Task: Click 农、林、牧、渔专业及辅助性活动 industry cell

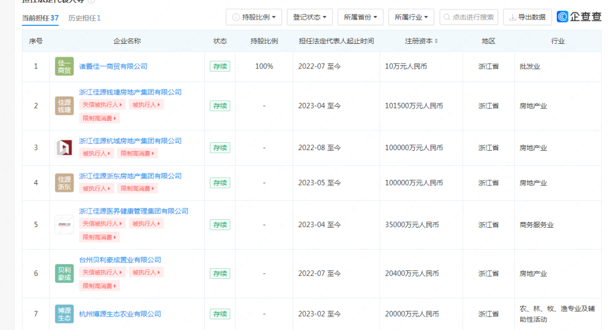Action: point(557,314)
